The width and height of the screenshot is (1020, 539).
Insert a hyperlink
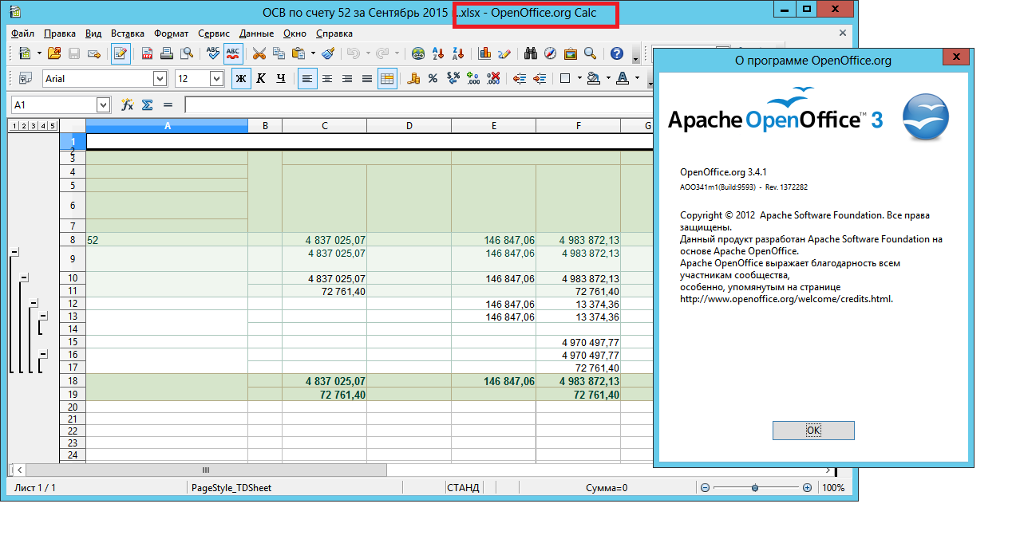coord(418,53)
